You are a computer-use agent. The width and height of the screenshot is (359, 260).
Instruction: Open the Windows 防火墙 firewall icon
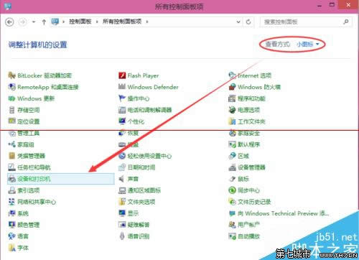click(x=232, y=87)
